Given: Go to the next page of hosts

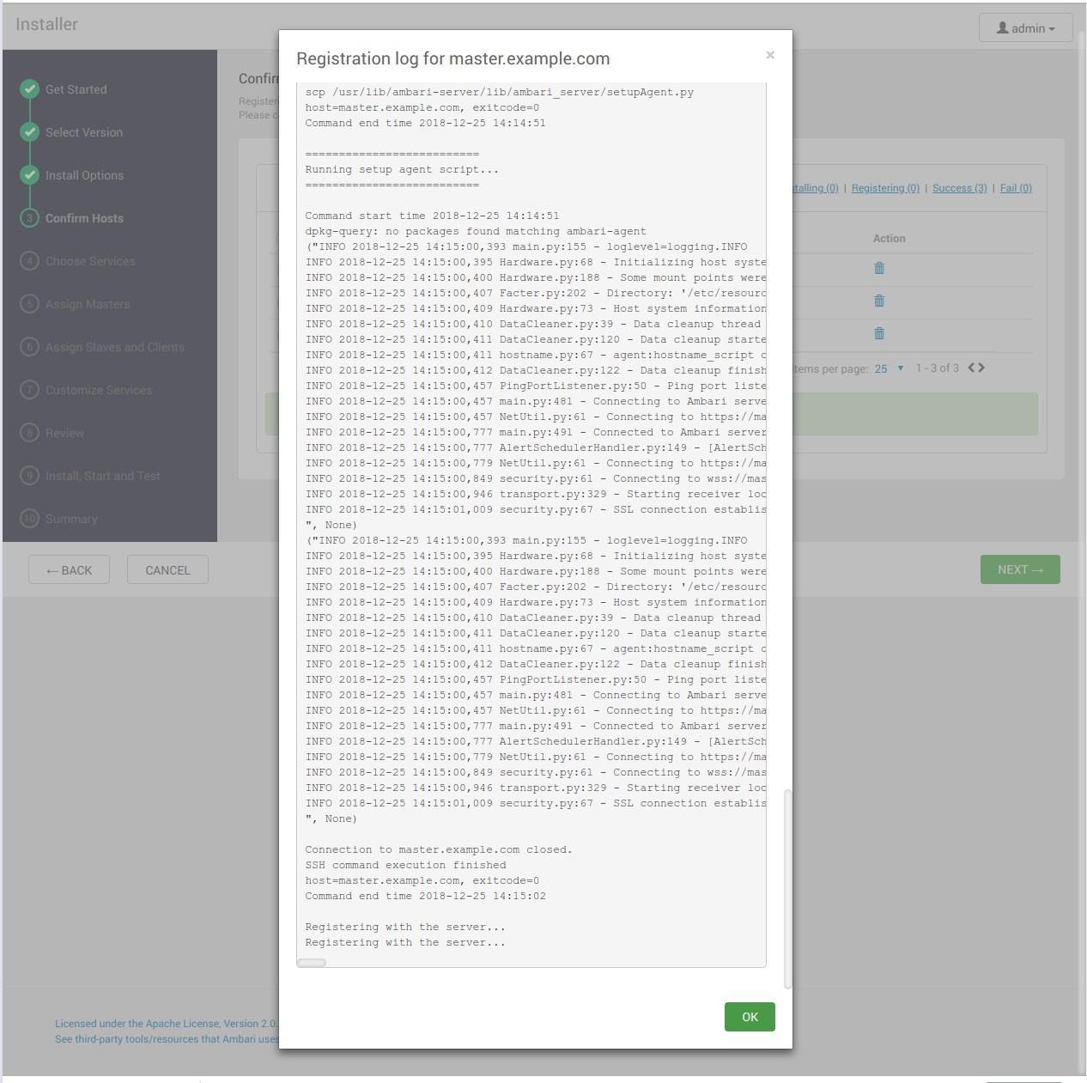Looking at the screenshot, I should coord(981,368).
